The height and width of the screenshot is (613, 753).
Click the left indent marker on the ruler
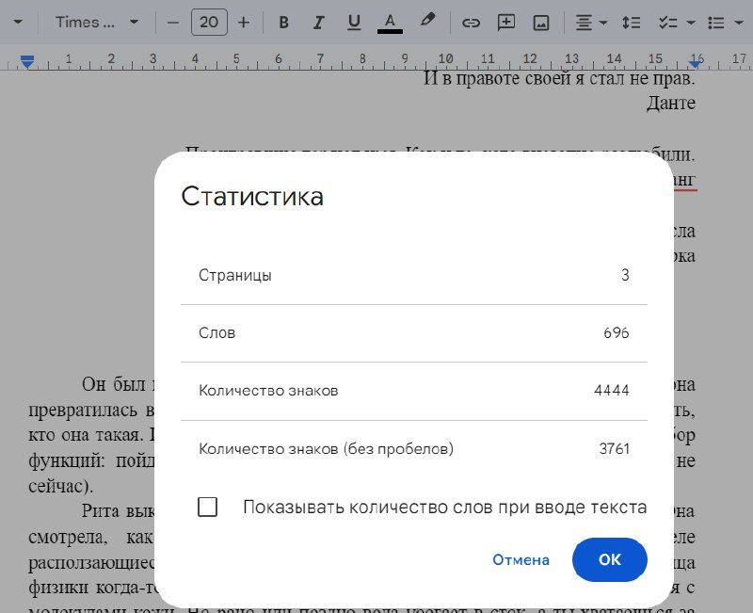[x=27, y=61]
